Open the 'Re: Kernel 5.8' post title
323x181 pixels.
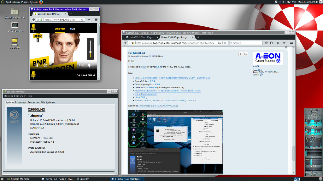(137, 53)
